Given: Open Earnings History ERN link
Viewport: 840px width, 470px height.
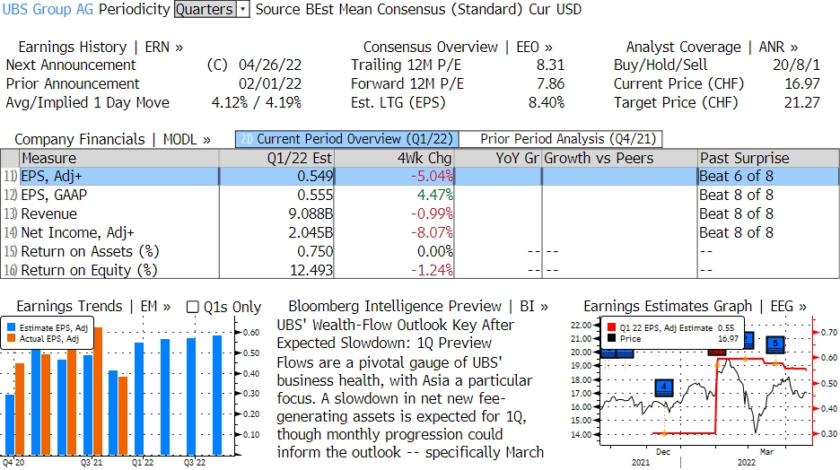Looking at the screenshot, I should (x=101, y=48).
